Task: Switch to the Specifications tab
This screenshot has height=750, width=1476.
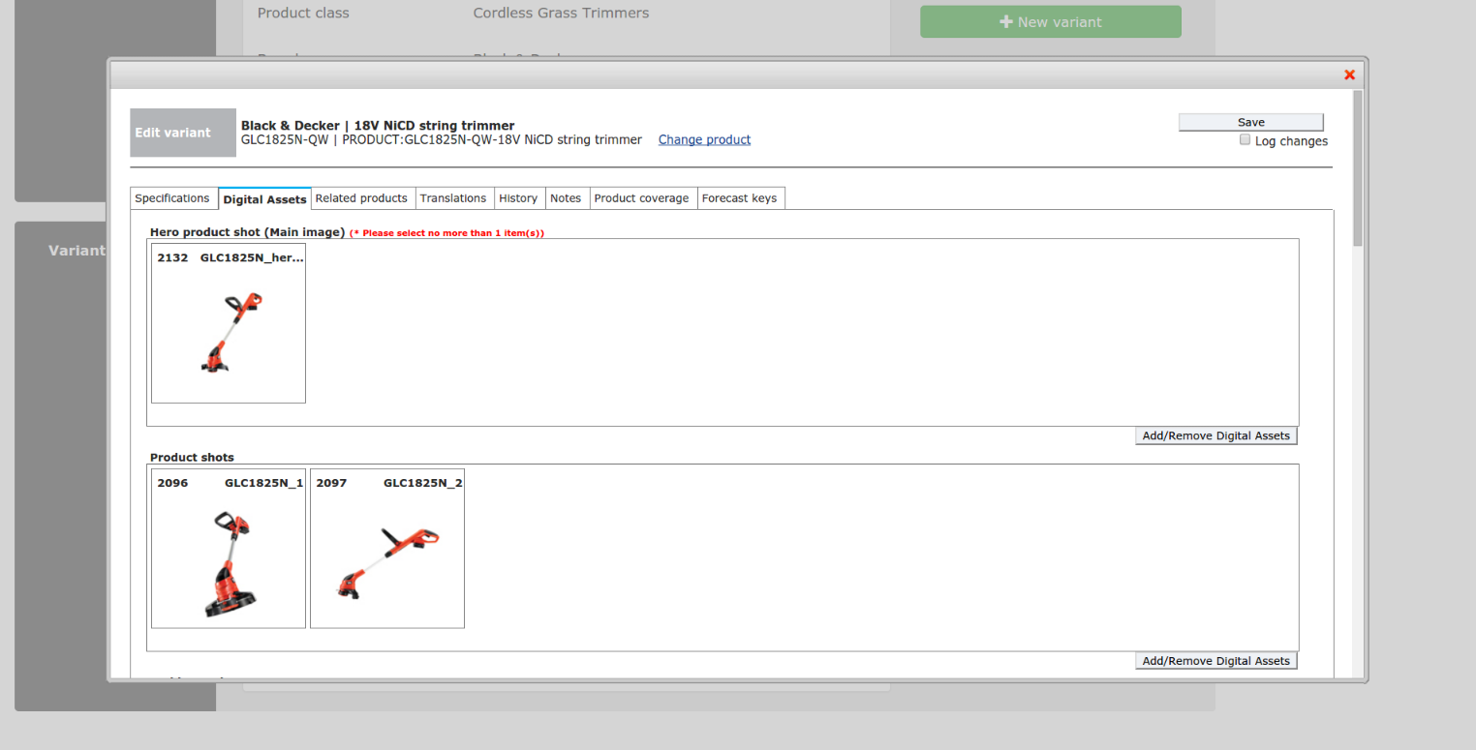Action: point(172,198)
